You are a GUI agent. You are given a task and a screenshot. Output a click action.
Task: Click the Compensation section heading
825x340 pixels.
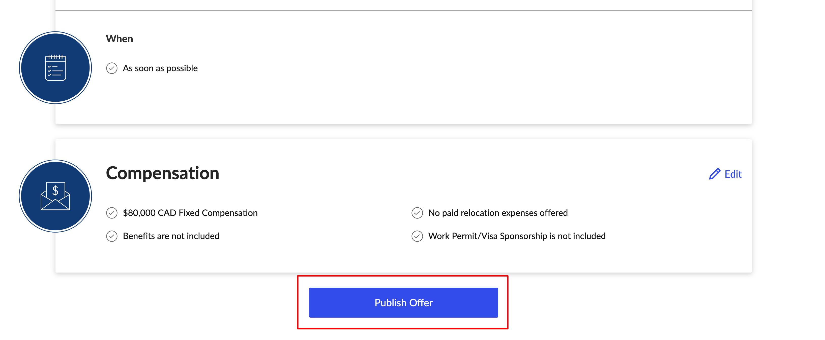[x=162, y=173]
